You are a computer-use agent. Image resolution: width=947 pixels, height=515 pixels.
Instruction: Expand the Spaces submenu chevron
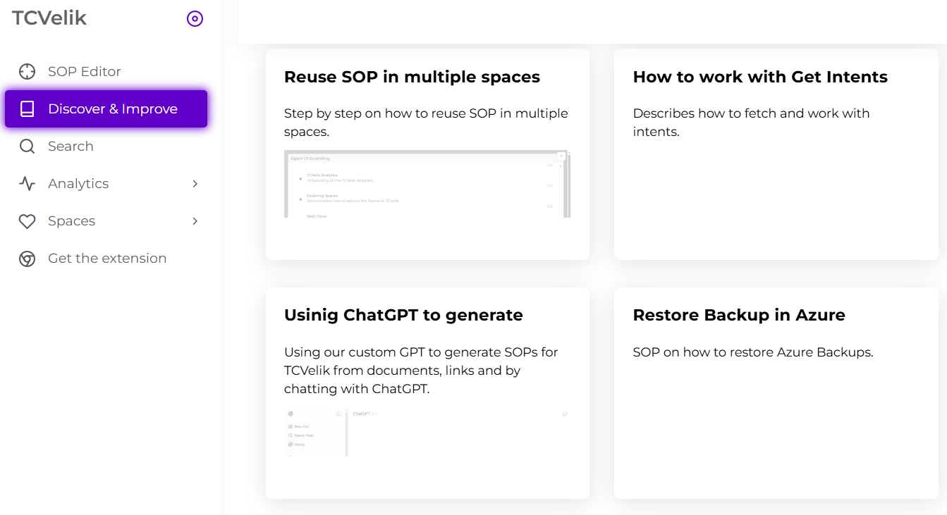click(195, 221)
